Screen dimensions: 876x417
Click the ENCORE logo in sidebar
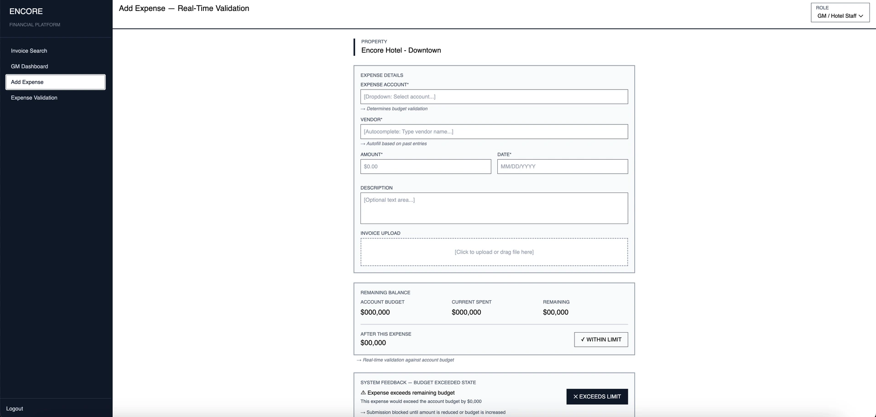pos(26,11)
